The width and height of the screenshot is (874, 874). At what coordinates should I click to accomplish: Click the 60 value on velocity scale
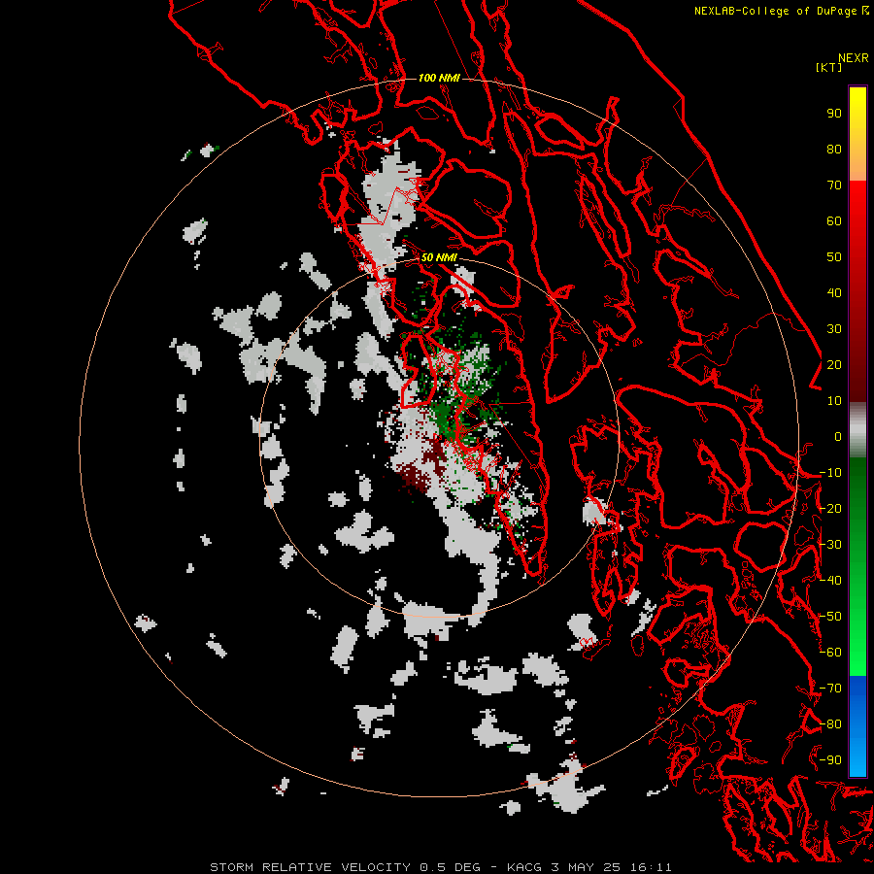point(834,221)
